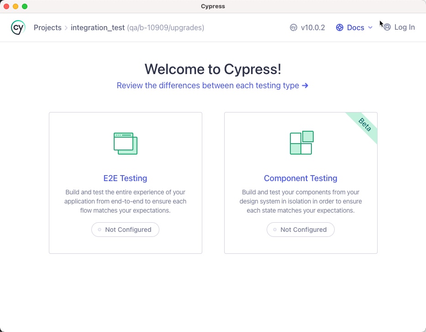Open the Projects breadcrumb
The image size is (426, 332).
point(47,27)
